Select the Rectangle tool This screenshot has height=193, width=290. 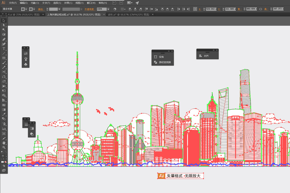point(4,58)
